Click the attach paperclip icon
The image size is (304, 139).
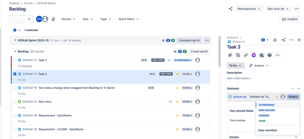tap(230, 55)
